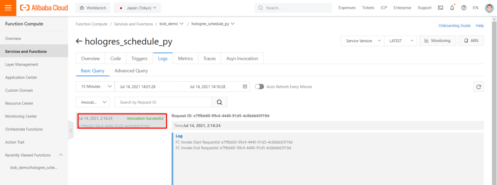
Task: Click the Function Compute sidebar title
Action: tap(24, 24)
